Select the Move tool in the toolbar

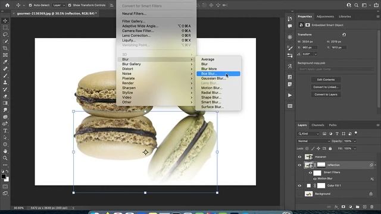(x=5, y=21)
